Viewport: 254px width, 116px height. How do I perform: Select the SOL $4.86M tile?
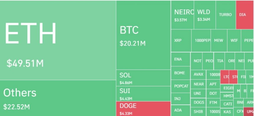click(143, 78)
